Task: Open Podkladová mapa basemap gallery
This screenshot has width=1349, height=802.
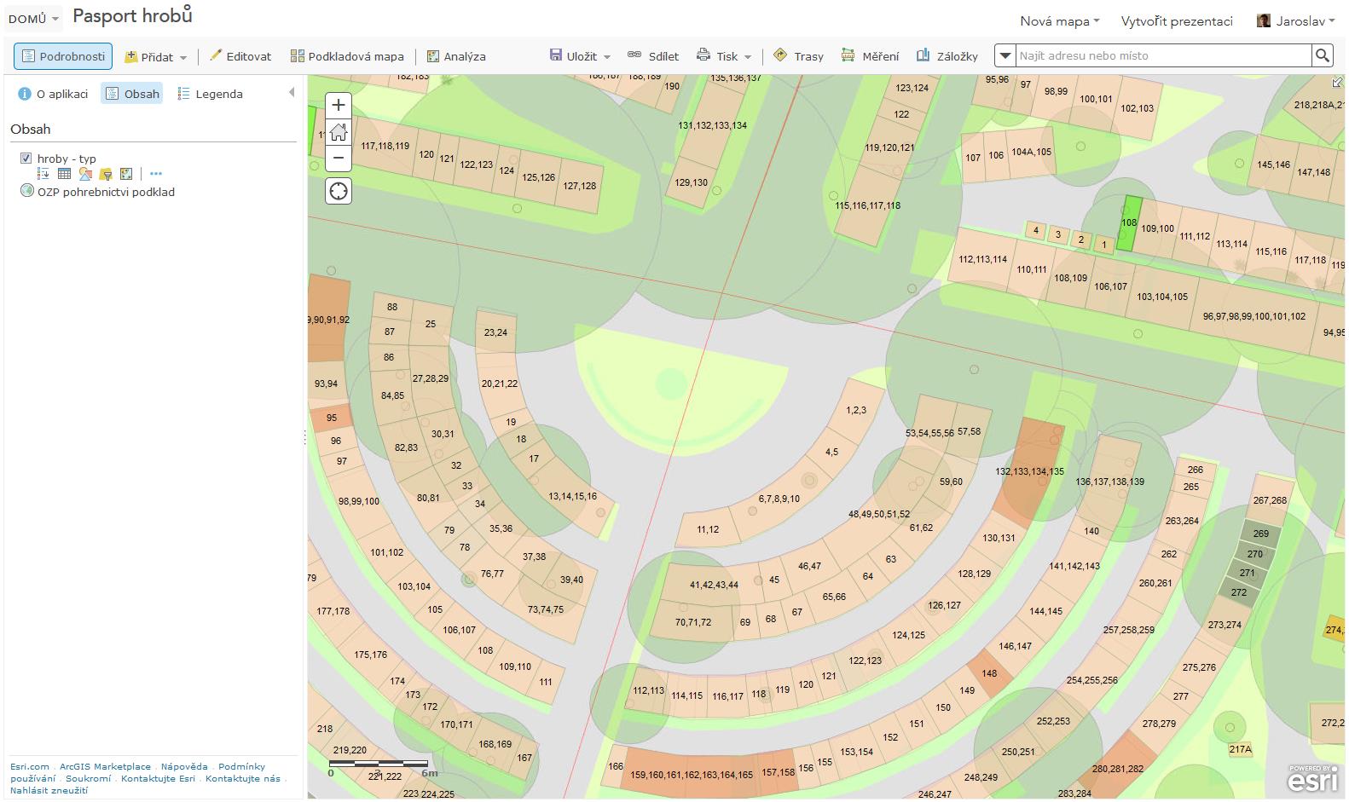Action: point(347,56)
